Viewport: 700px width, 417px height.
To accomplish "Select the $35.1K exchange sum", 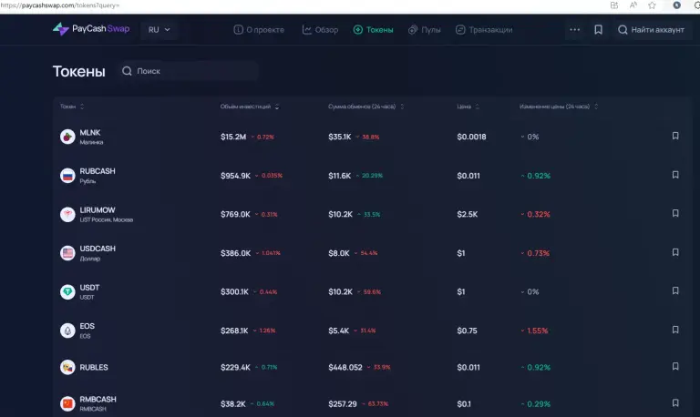I will point(340,137).
